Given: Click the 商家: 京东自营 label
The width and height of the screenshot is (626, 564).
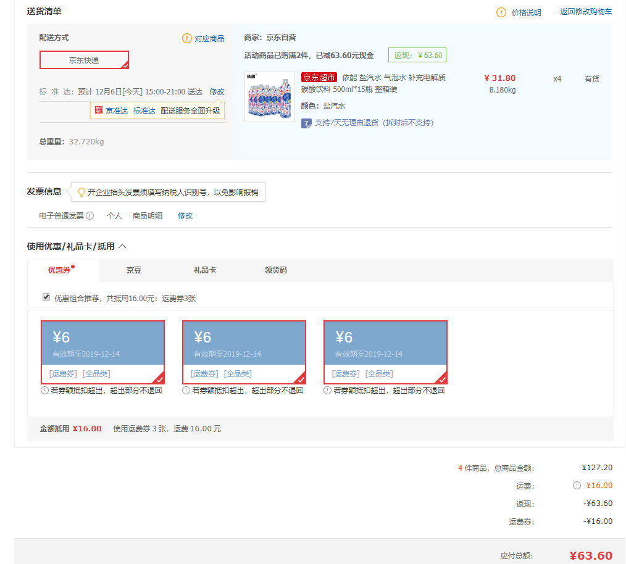Looking at the screenshot, I should point(270,38).
